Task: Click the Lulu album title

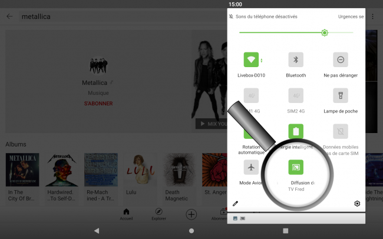Action: pos(131,192)
